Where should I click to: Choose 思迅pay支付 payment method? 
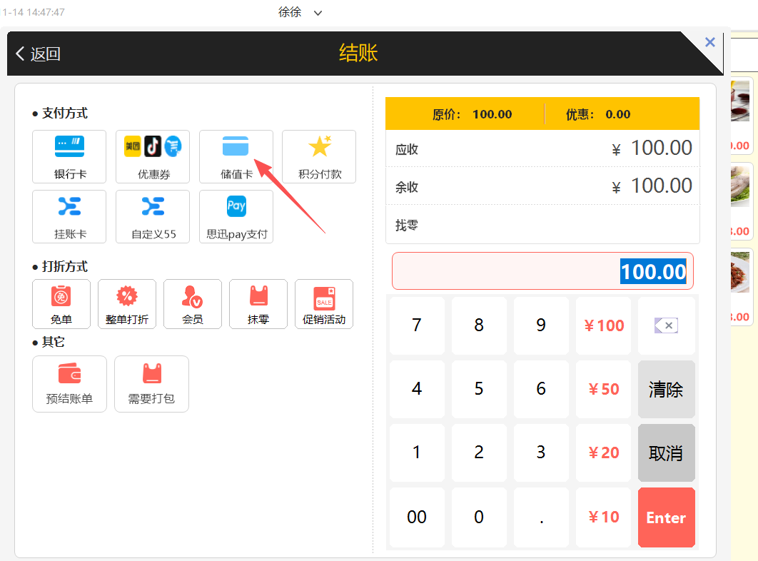pos(236,216)
